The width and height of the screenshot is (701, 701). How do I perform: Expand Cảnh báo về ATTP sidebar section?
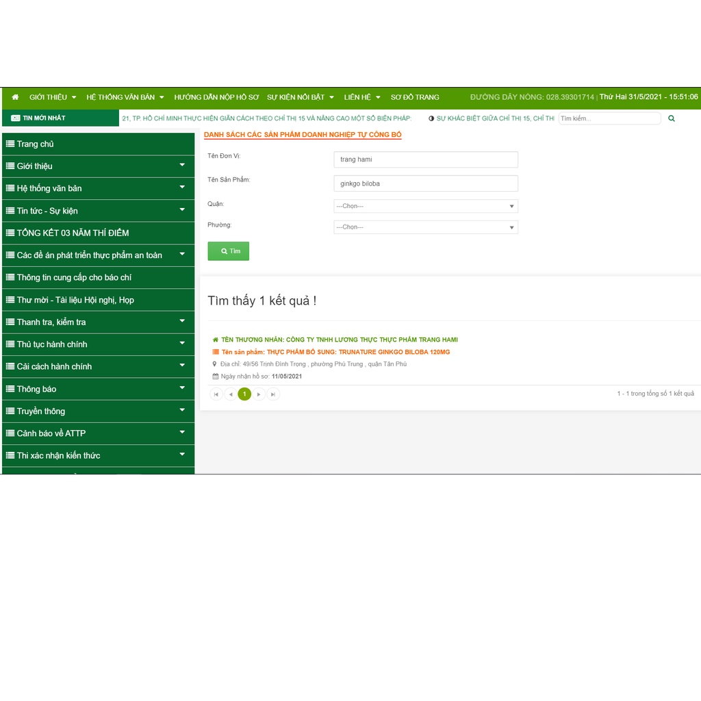pyautogui.click(x=182, y=433)
